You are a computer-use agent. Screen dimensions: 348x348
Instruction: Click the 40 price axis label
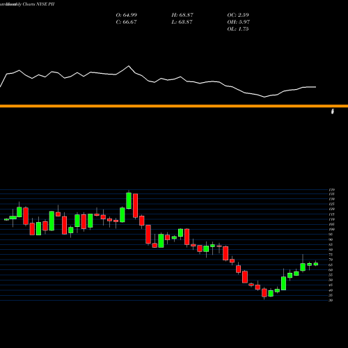pos(331,290)
